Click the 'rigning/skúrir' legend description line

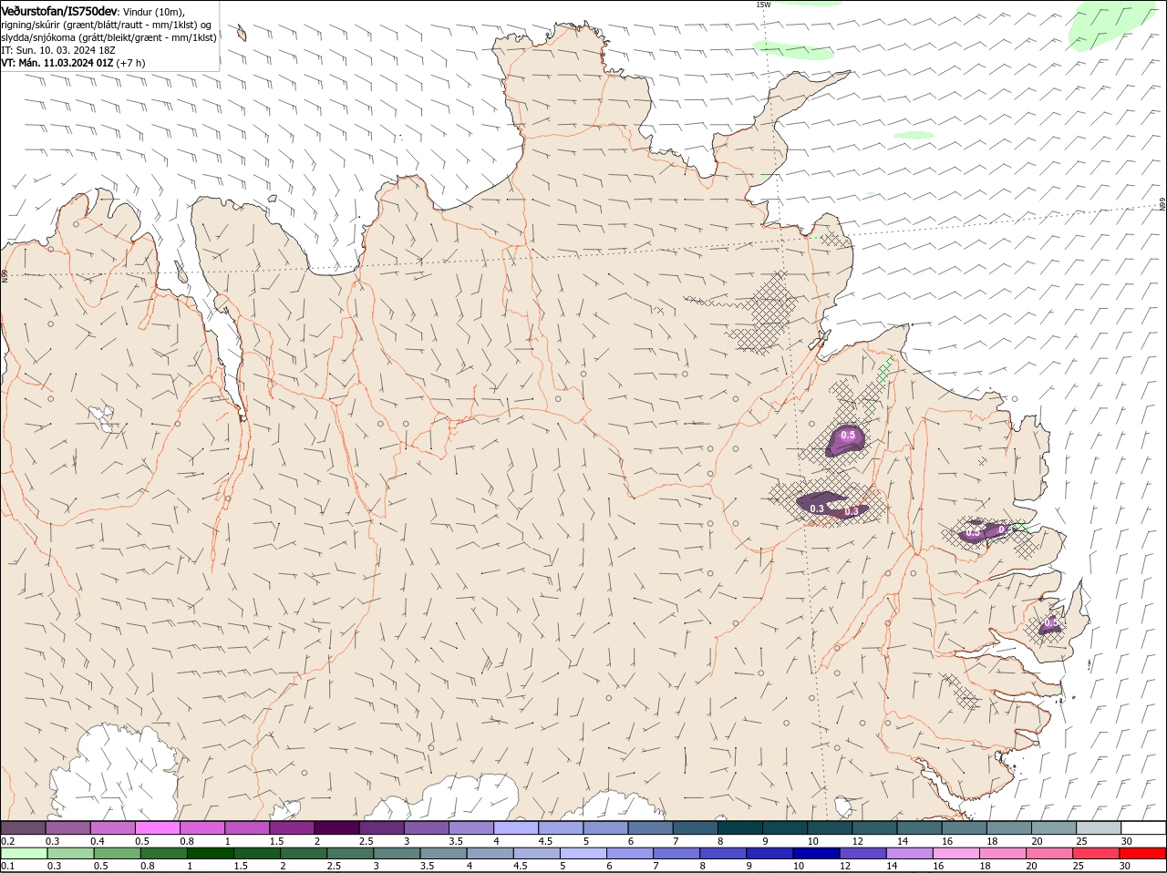click(x=108, y=24)
